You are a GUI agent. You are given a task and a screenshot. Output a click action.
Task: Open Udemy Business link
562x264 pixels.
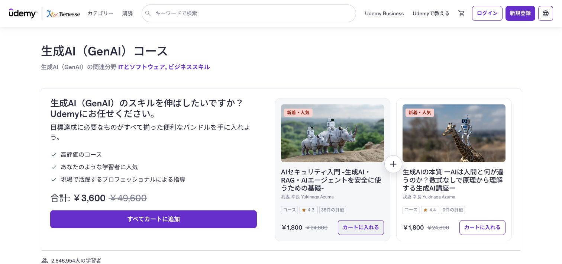[x=384, y=13]
